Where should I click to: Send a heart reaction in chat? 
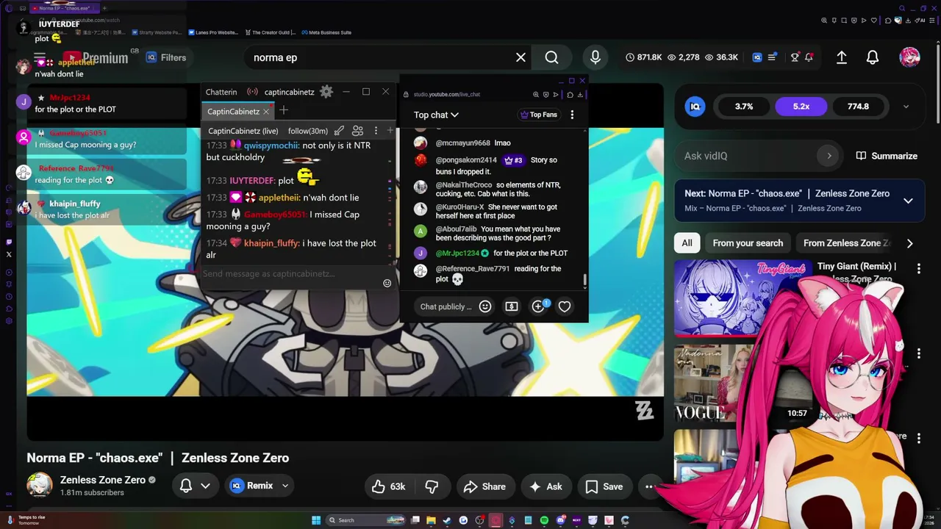(565, 306)
